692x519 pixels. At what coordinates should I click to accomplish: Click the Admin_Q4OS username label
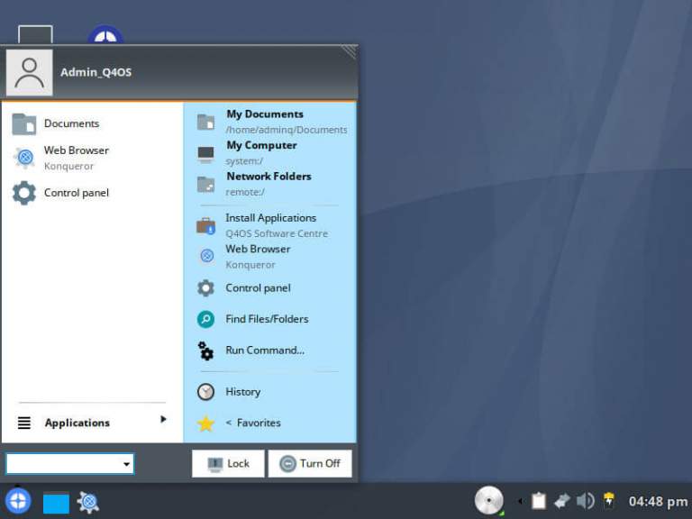click(96, 72)
